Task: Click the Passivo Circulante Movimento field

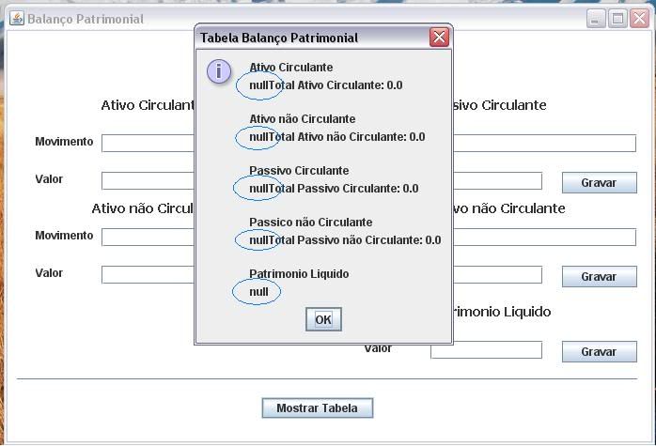Action: (x=544, y=144)
